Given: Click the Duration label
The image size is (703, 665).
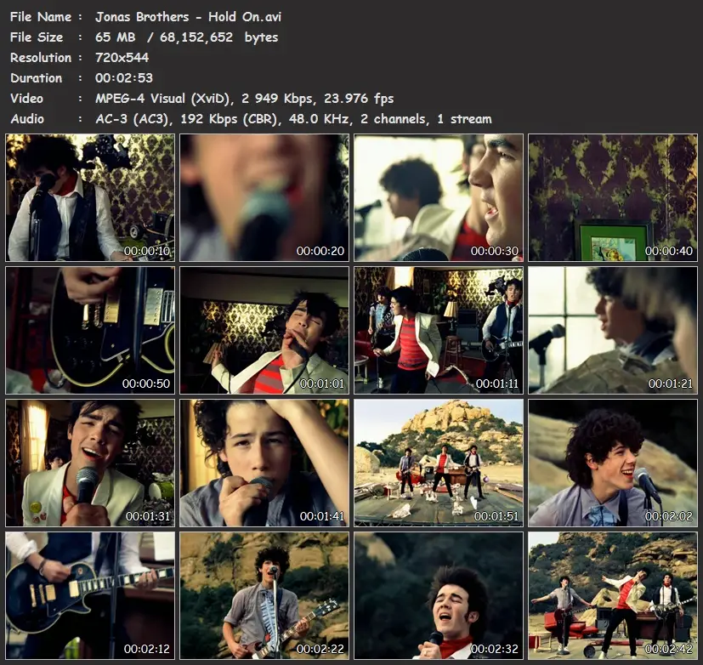Looking at the screenshot, I should point(37,78).
